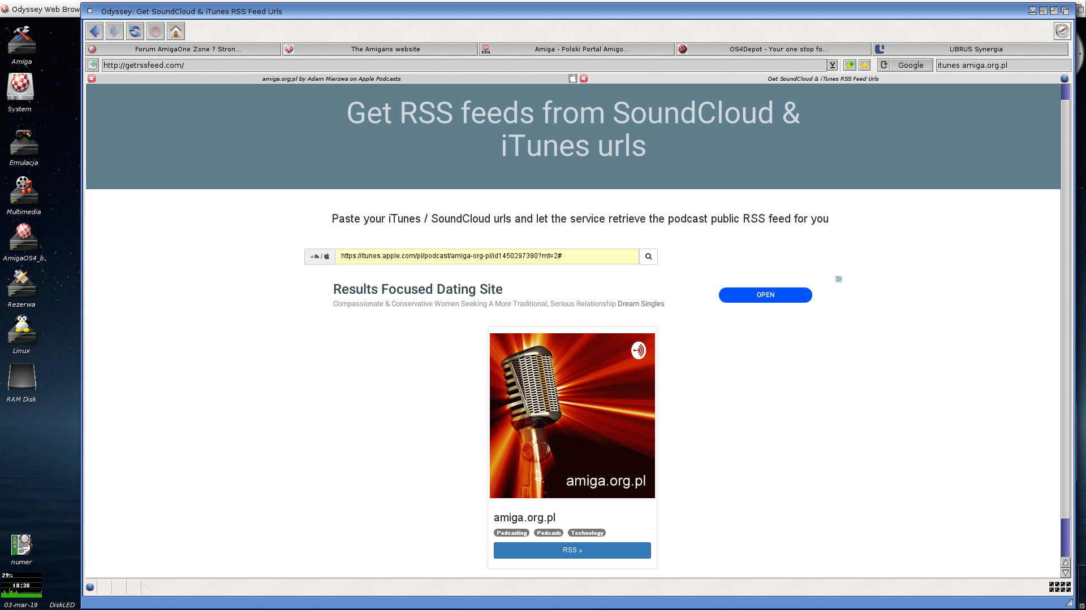Click the throbber activity icon in toolbar
This screenshot has width=1086, height=610.
pyautogui.click(x=1062, y=31)
